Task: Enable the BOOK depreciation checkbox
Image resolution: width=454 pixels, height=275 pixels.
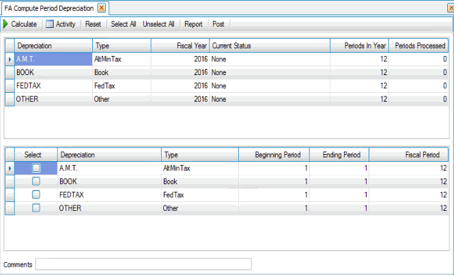Action: (36, 182)
